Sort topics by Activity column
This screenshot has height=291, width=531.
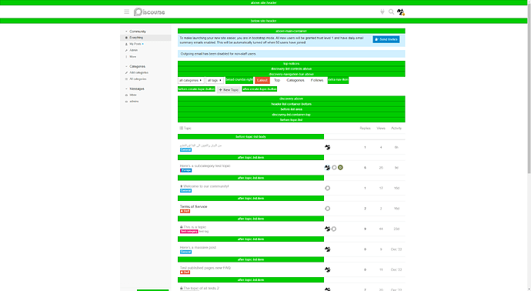pyautogui.click(x=396, y=128)
